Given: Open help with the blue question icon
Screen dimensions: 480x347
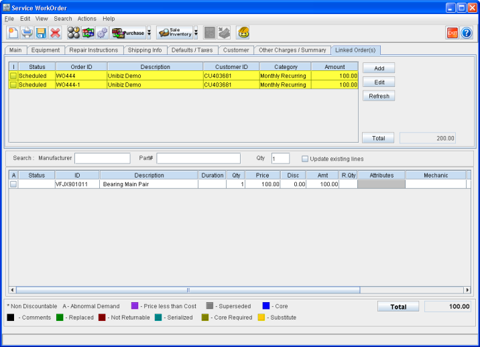Looking at the screenshot, I should coord(466,33).
